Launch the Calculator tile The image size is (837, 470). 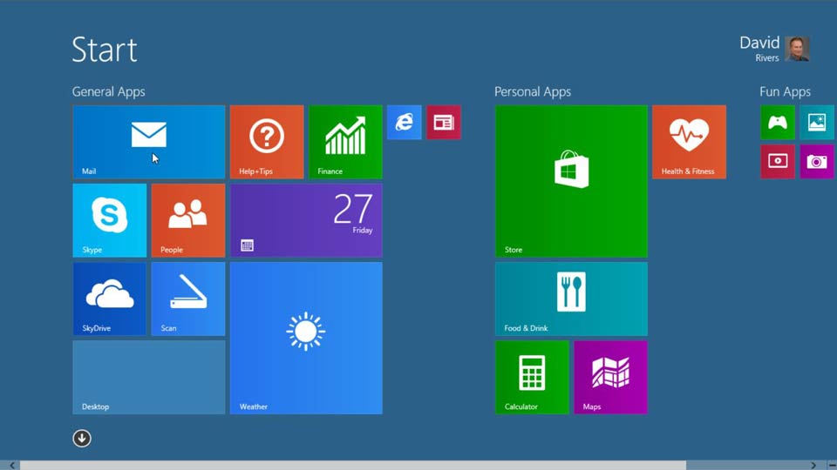[532, 377]
